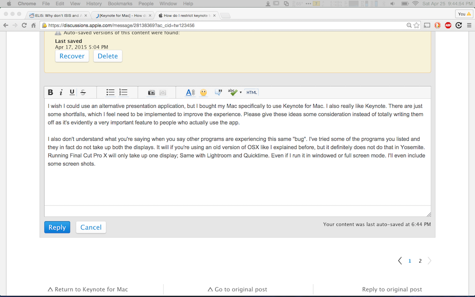
Task: Open the Apple menu
Action: (x=9, y=4)
